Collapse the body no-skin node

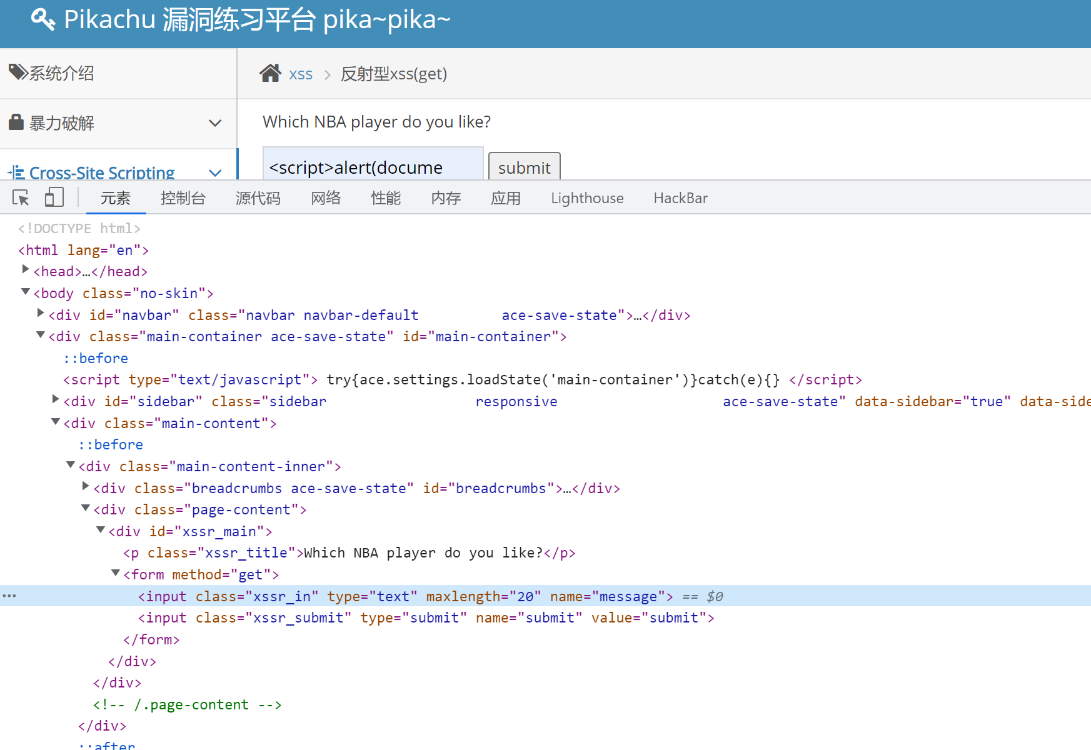(x=26, y=292)
